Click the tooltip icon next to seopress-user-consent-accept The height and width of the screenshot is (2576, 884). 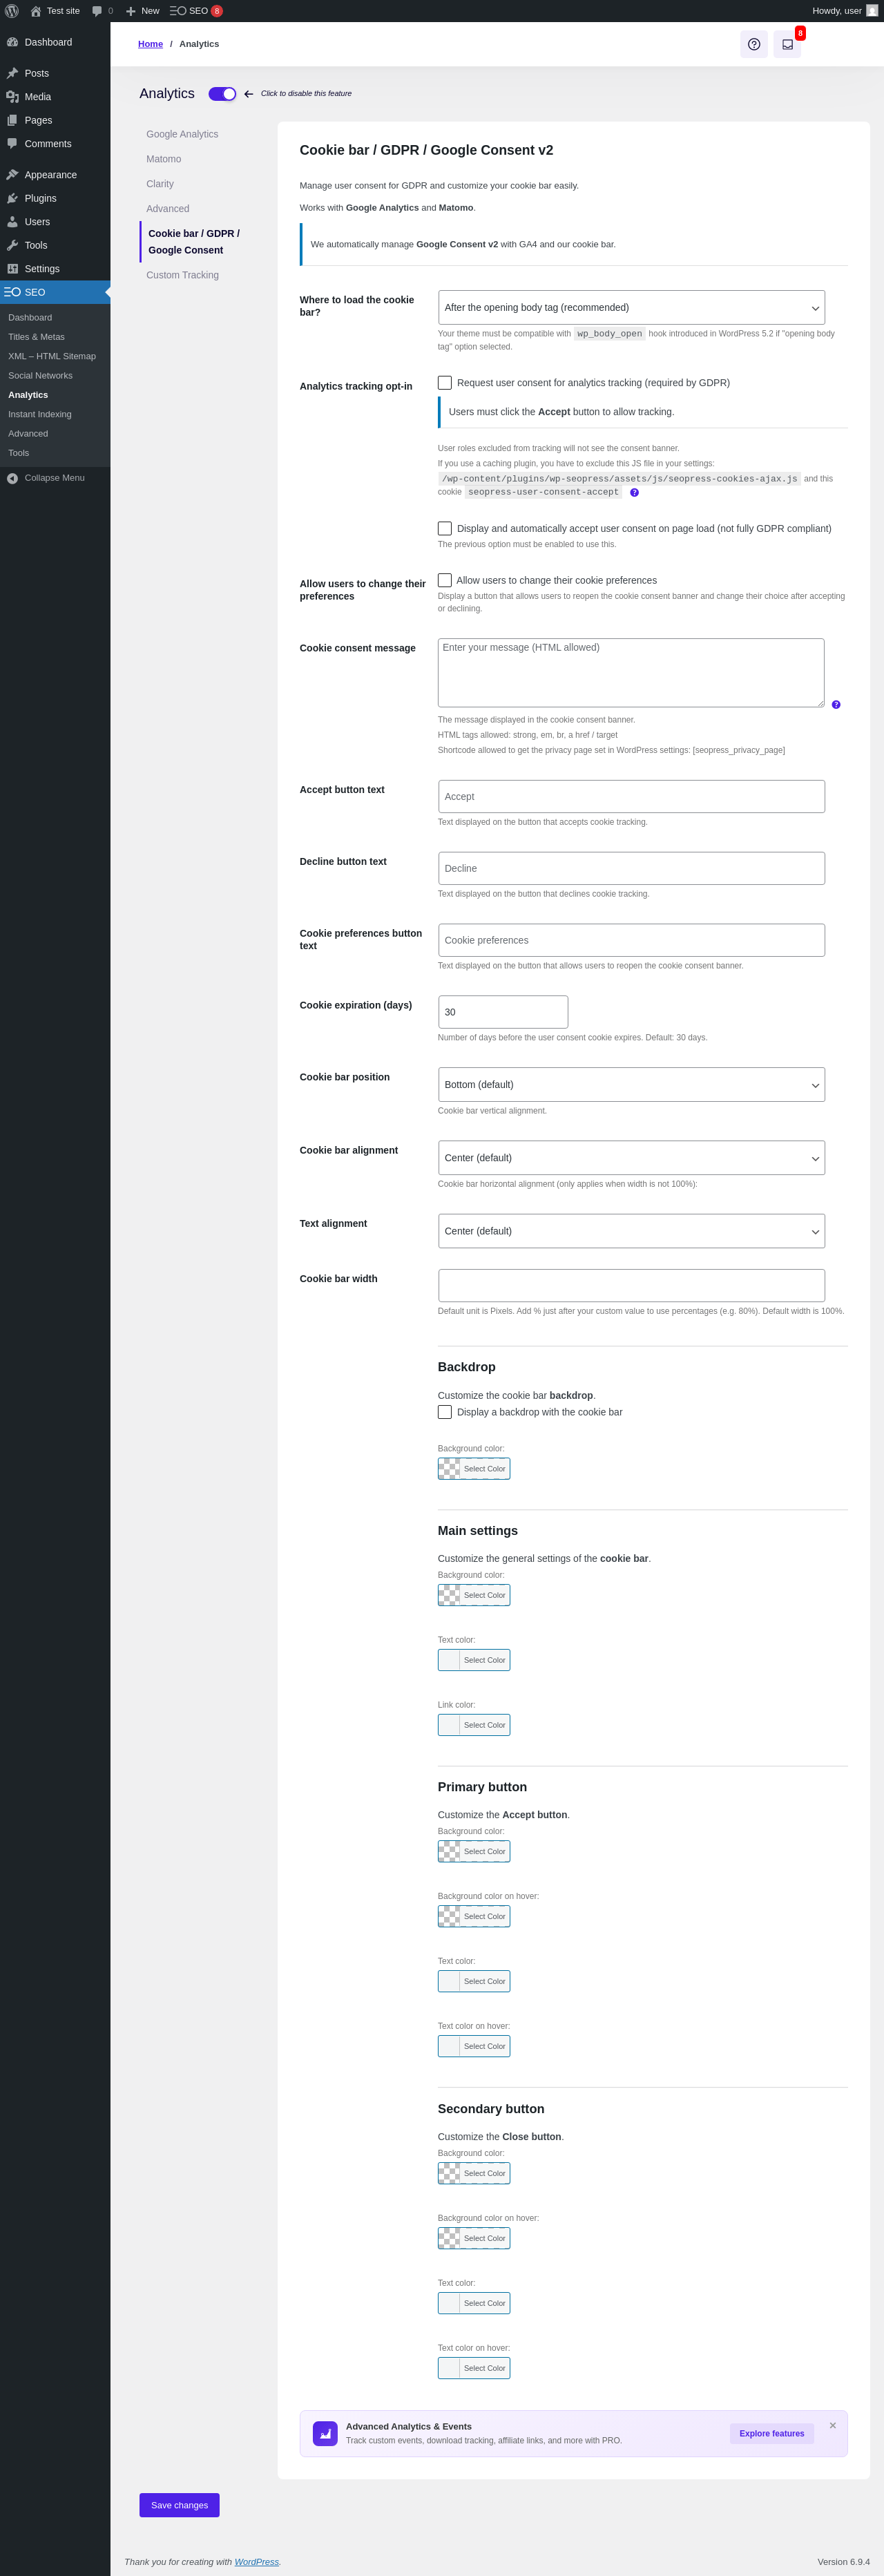pos(634,493)
